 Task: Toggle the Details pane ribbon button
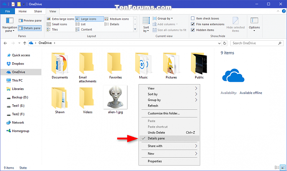click(x=30, y=28)
